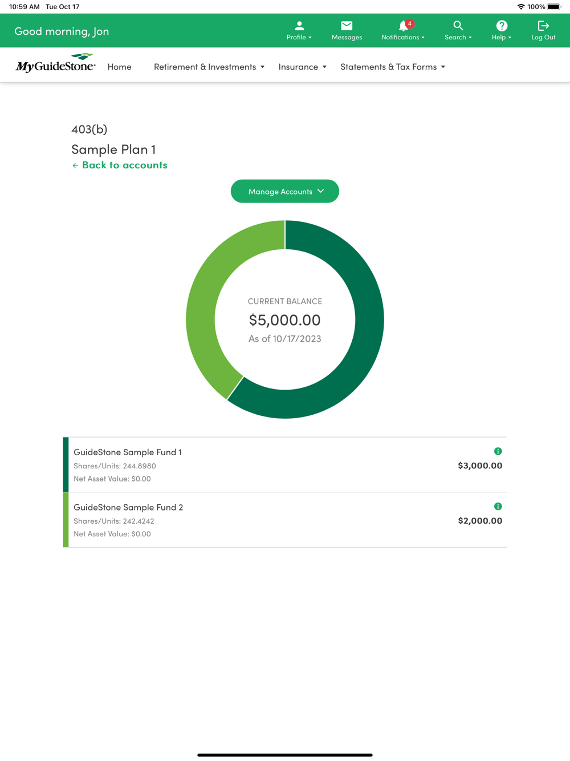The width and height of the screenshot is (570, 761).
Task: Tap the dark green bar beside Fund 1
Action: (x=66, y=464)
